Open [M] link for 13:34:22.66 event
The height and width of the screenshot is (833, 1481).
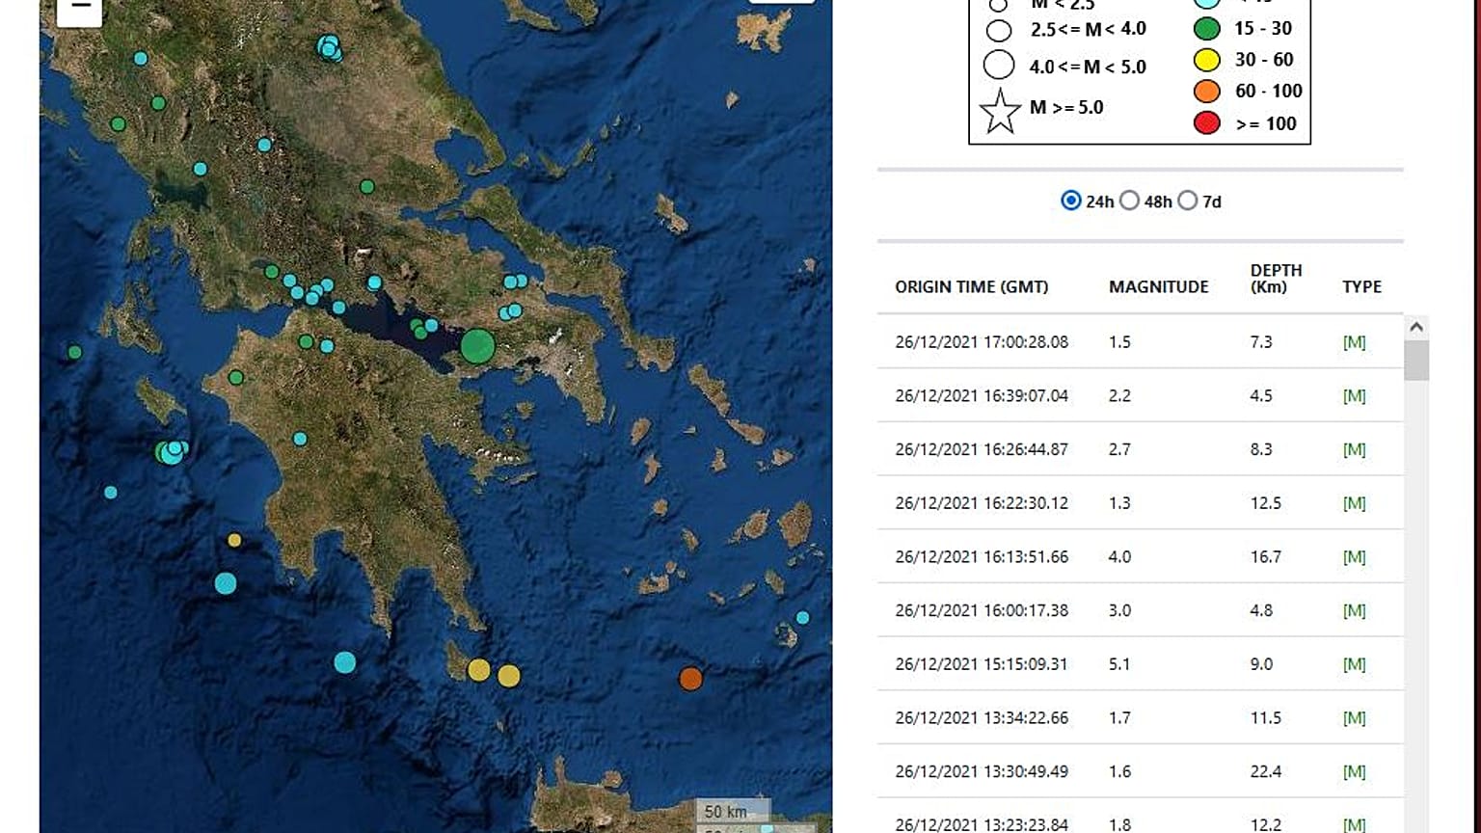(1354, 717)
